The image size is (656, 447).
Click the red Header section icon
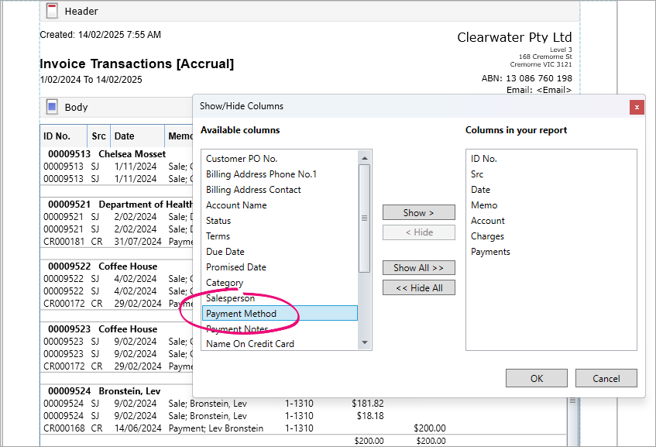click(52, 11)
